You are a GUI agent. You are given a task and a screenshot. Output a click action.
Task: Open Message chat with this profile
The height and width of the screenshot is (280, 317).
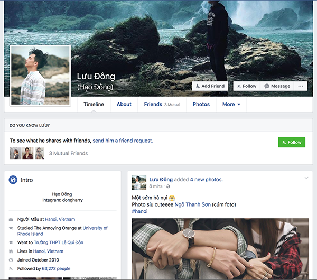click(x=277, y=86)
